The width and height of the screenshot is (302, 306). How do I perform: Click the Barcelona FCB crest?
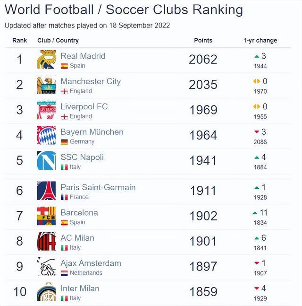[x=46, y=216]
